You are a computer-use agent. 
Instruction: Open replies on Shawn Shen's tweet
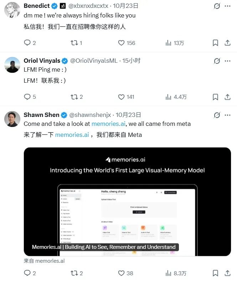point(27,273)
